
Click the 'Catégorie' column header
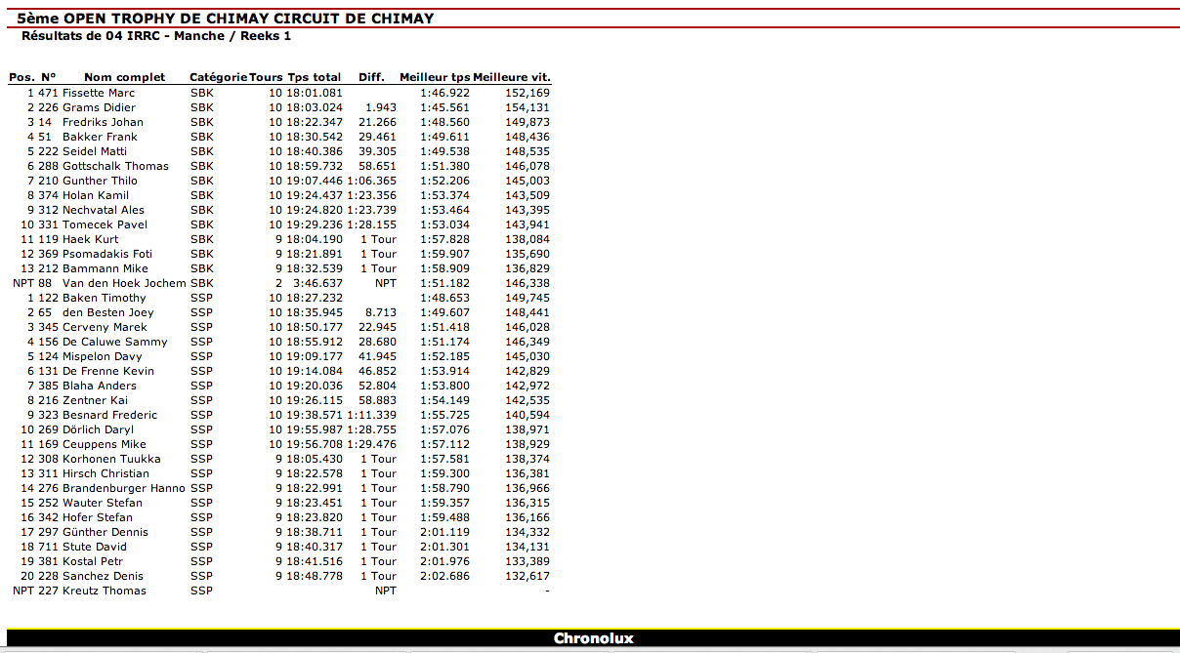pyautogui.click(x=218, y=77)
